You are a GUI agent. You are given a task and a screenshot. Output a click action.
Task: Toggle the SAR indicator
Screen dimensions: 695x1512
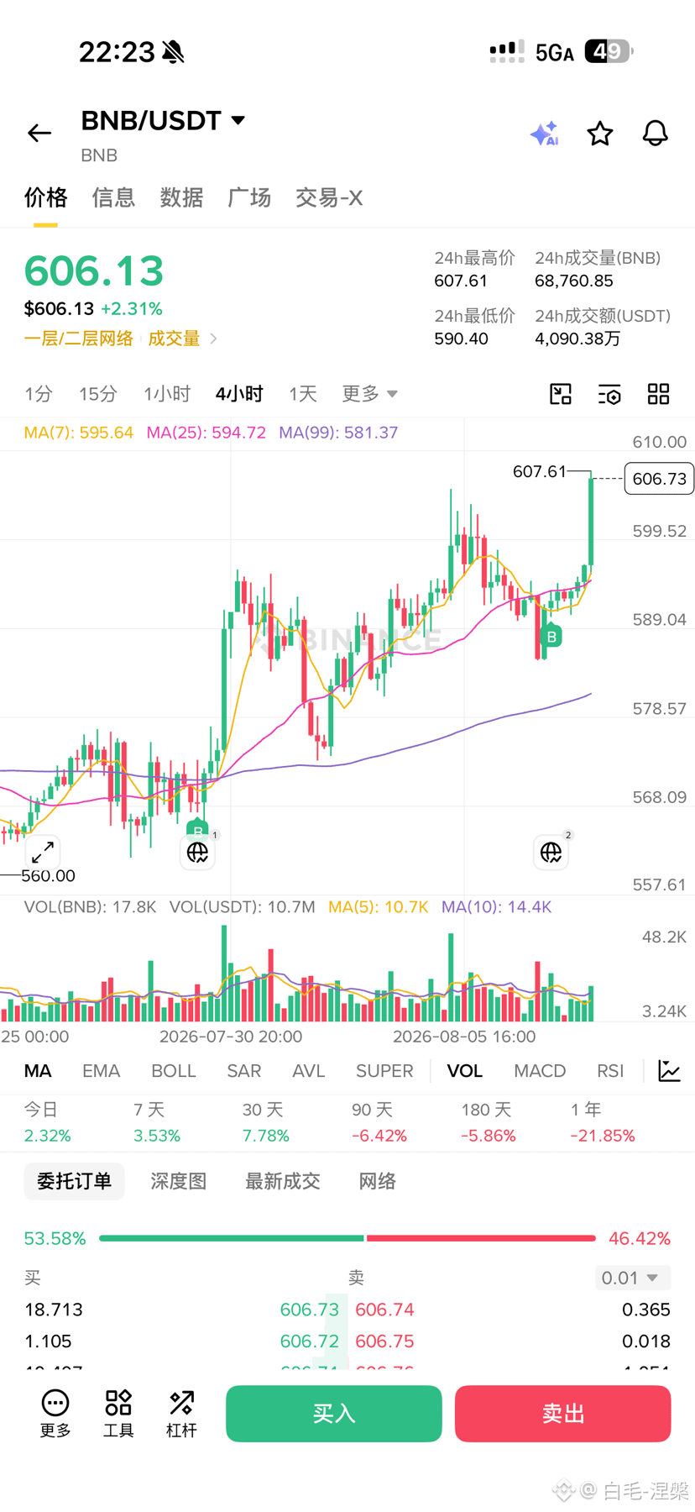[244, 1071]
